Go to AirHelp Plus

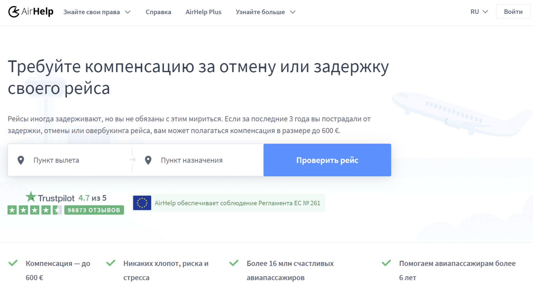pos(203,12)
